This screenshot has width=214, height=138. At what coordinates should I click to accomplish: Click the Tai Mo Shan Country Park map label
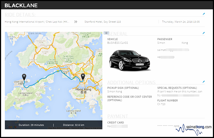click(x=68, y=59)
